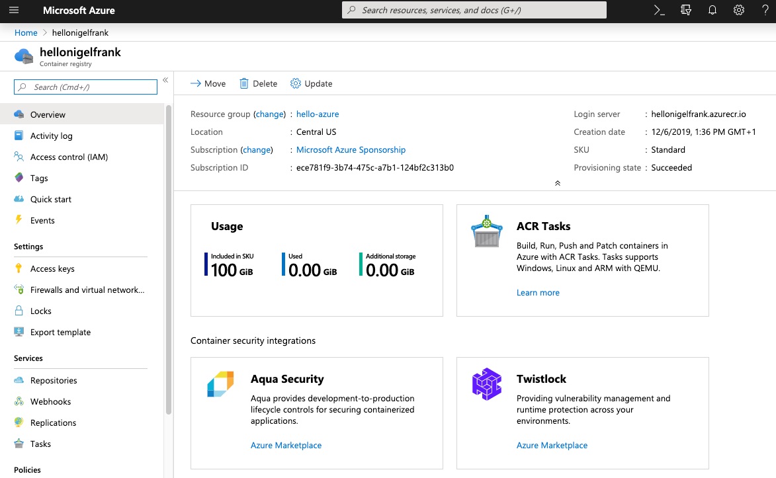Open Twistlock Azure Marketplace link
776x478 pixels.
click(x=552, y=446)
